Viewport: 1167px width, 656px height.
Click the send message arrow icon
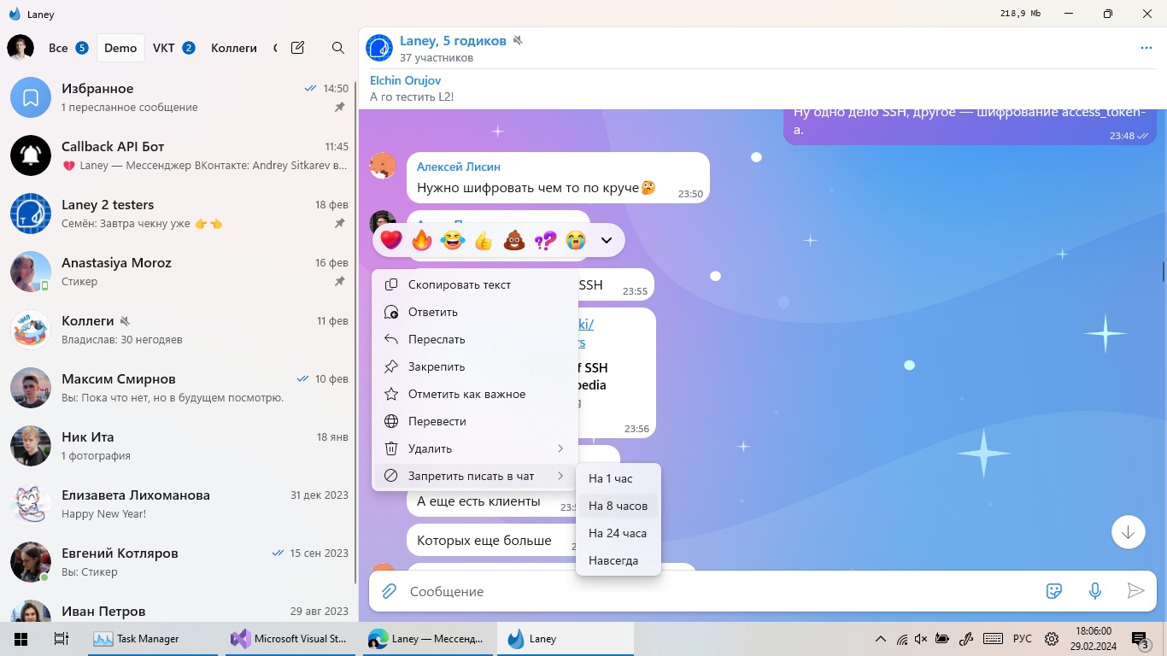click(x=1135, y=591)
